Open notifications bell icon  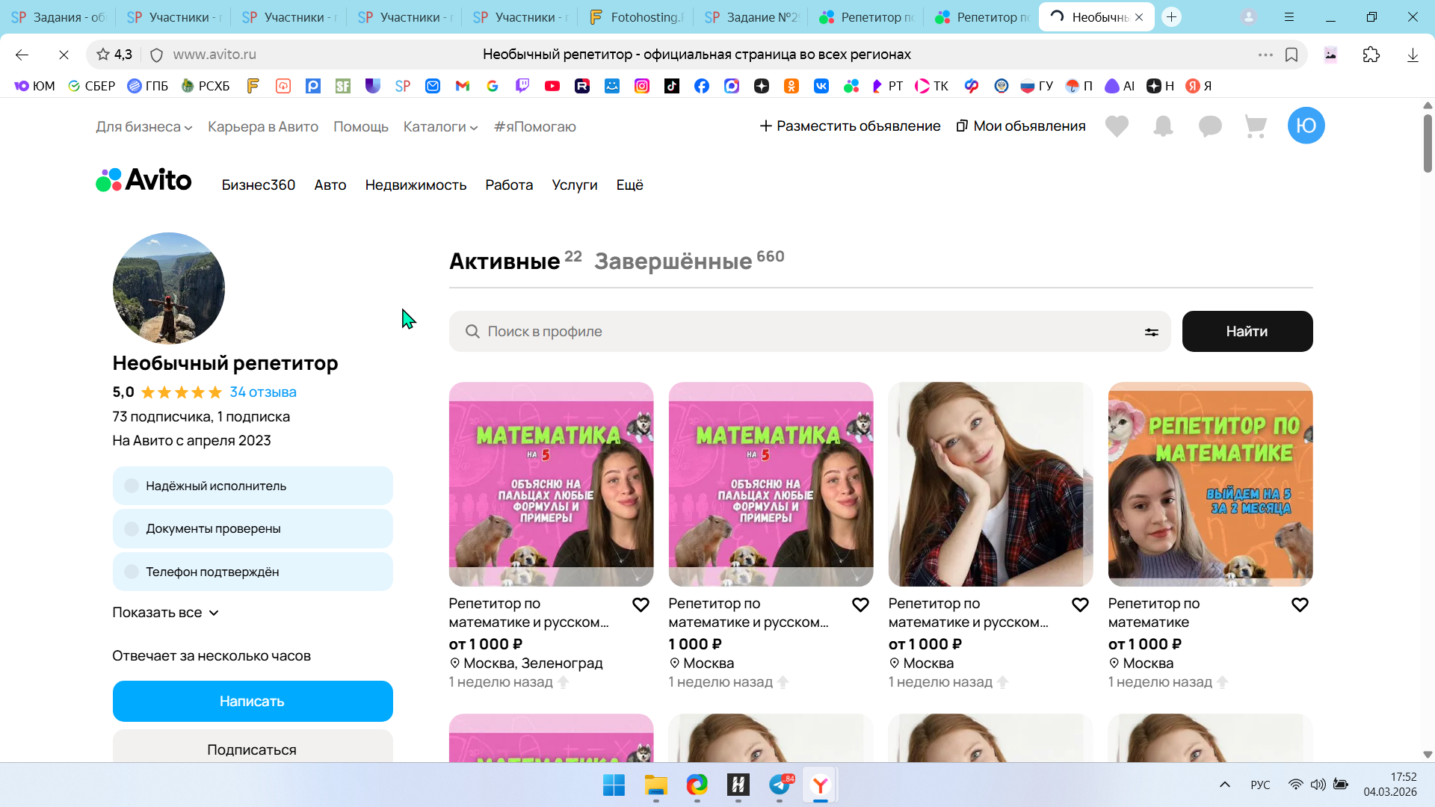pos(1163,126)
